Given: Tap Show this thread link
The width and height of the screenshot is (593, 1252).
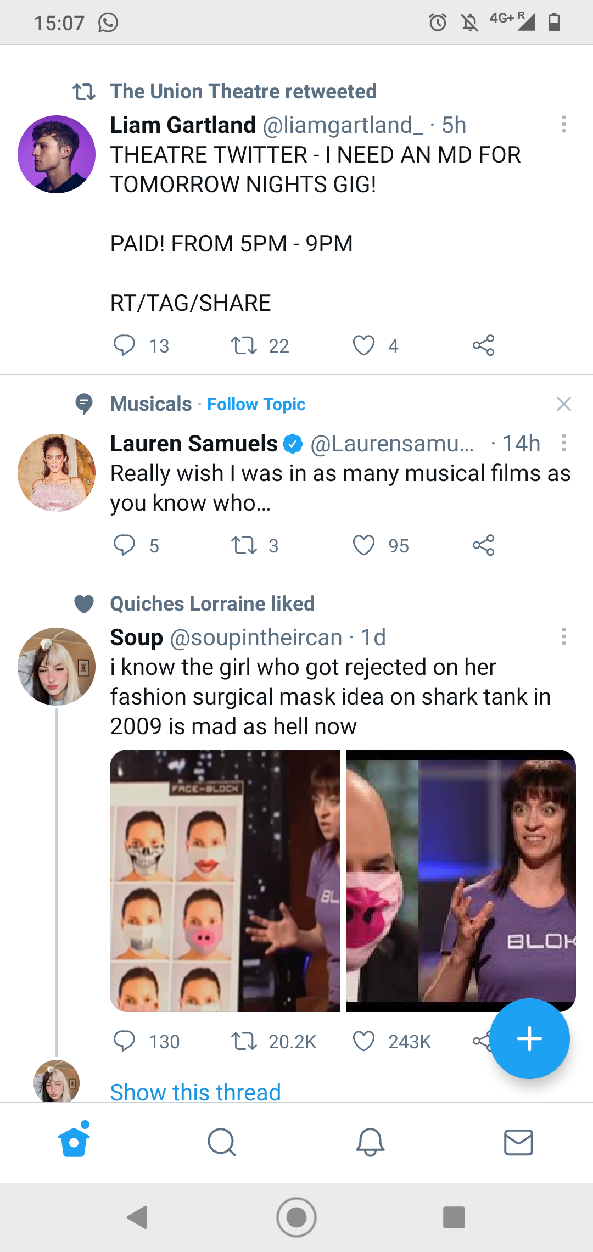Looking at the screenshot, I should tap(195, 1092).
